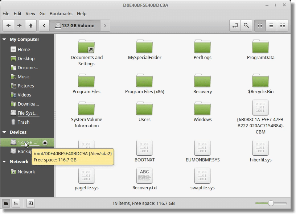The width and height of the screenshot is (296, 214).
Task: Activate the toggle-location-entry icon
Action: pos(235,25)
